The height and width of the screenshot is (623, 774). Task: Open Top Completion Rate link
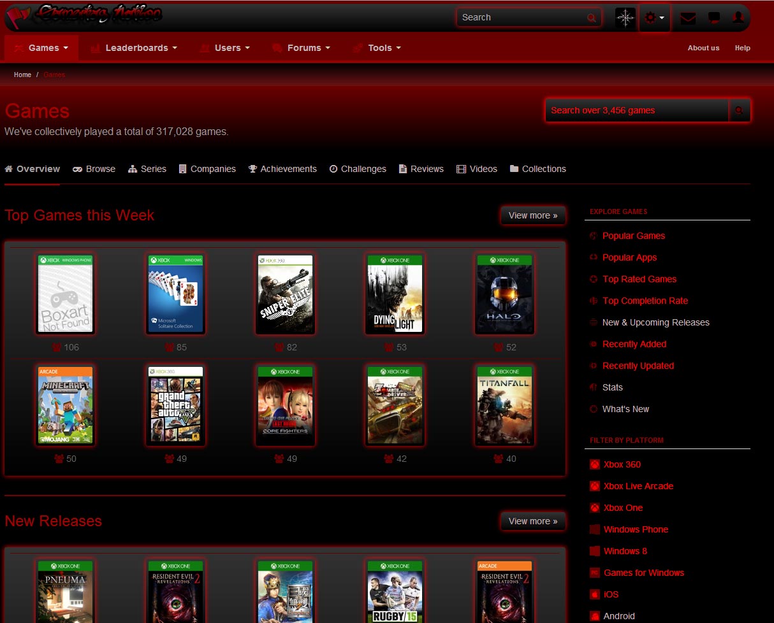645,301
